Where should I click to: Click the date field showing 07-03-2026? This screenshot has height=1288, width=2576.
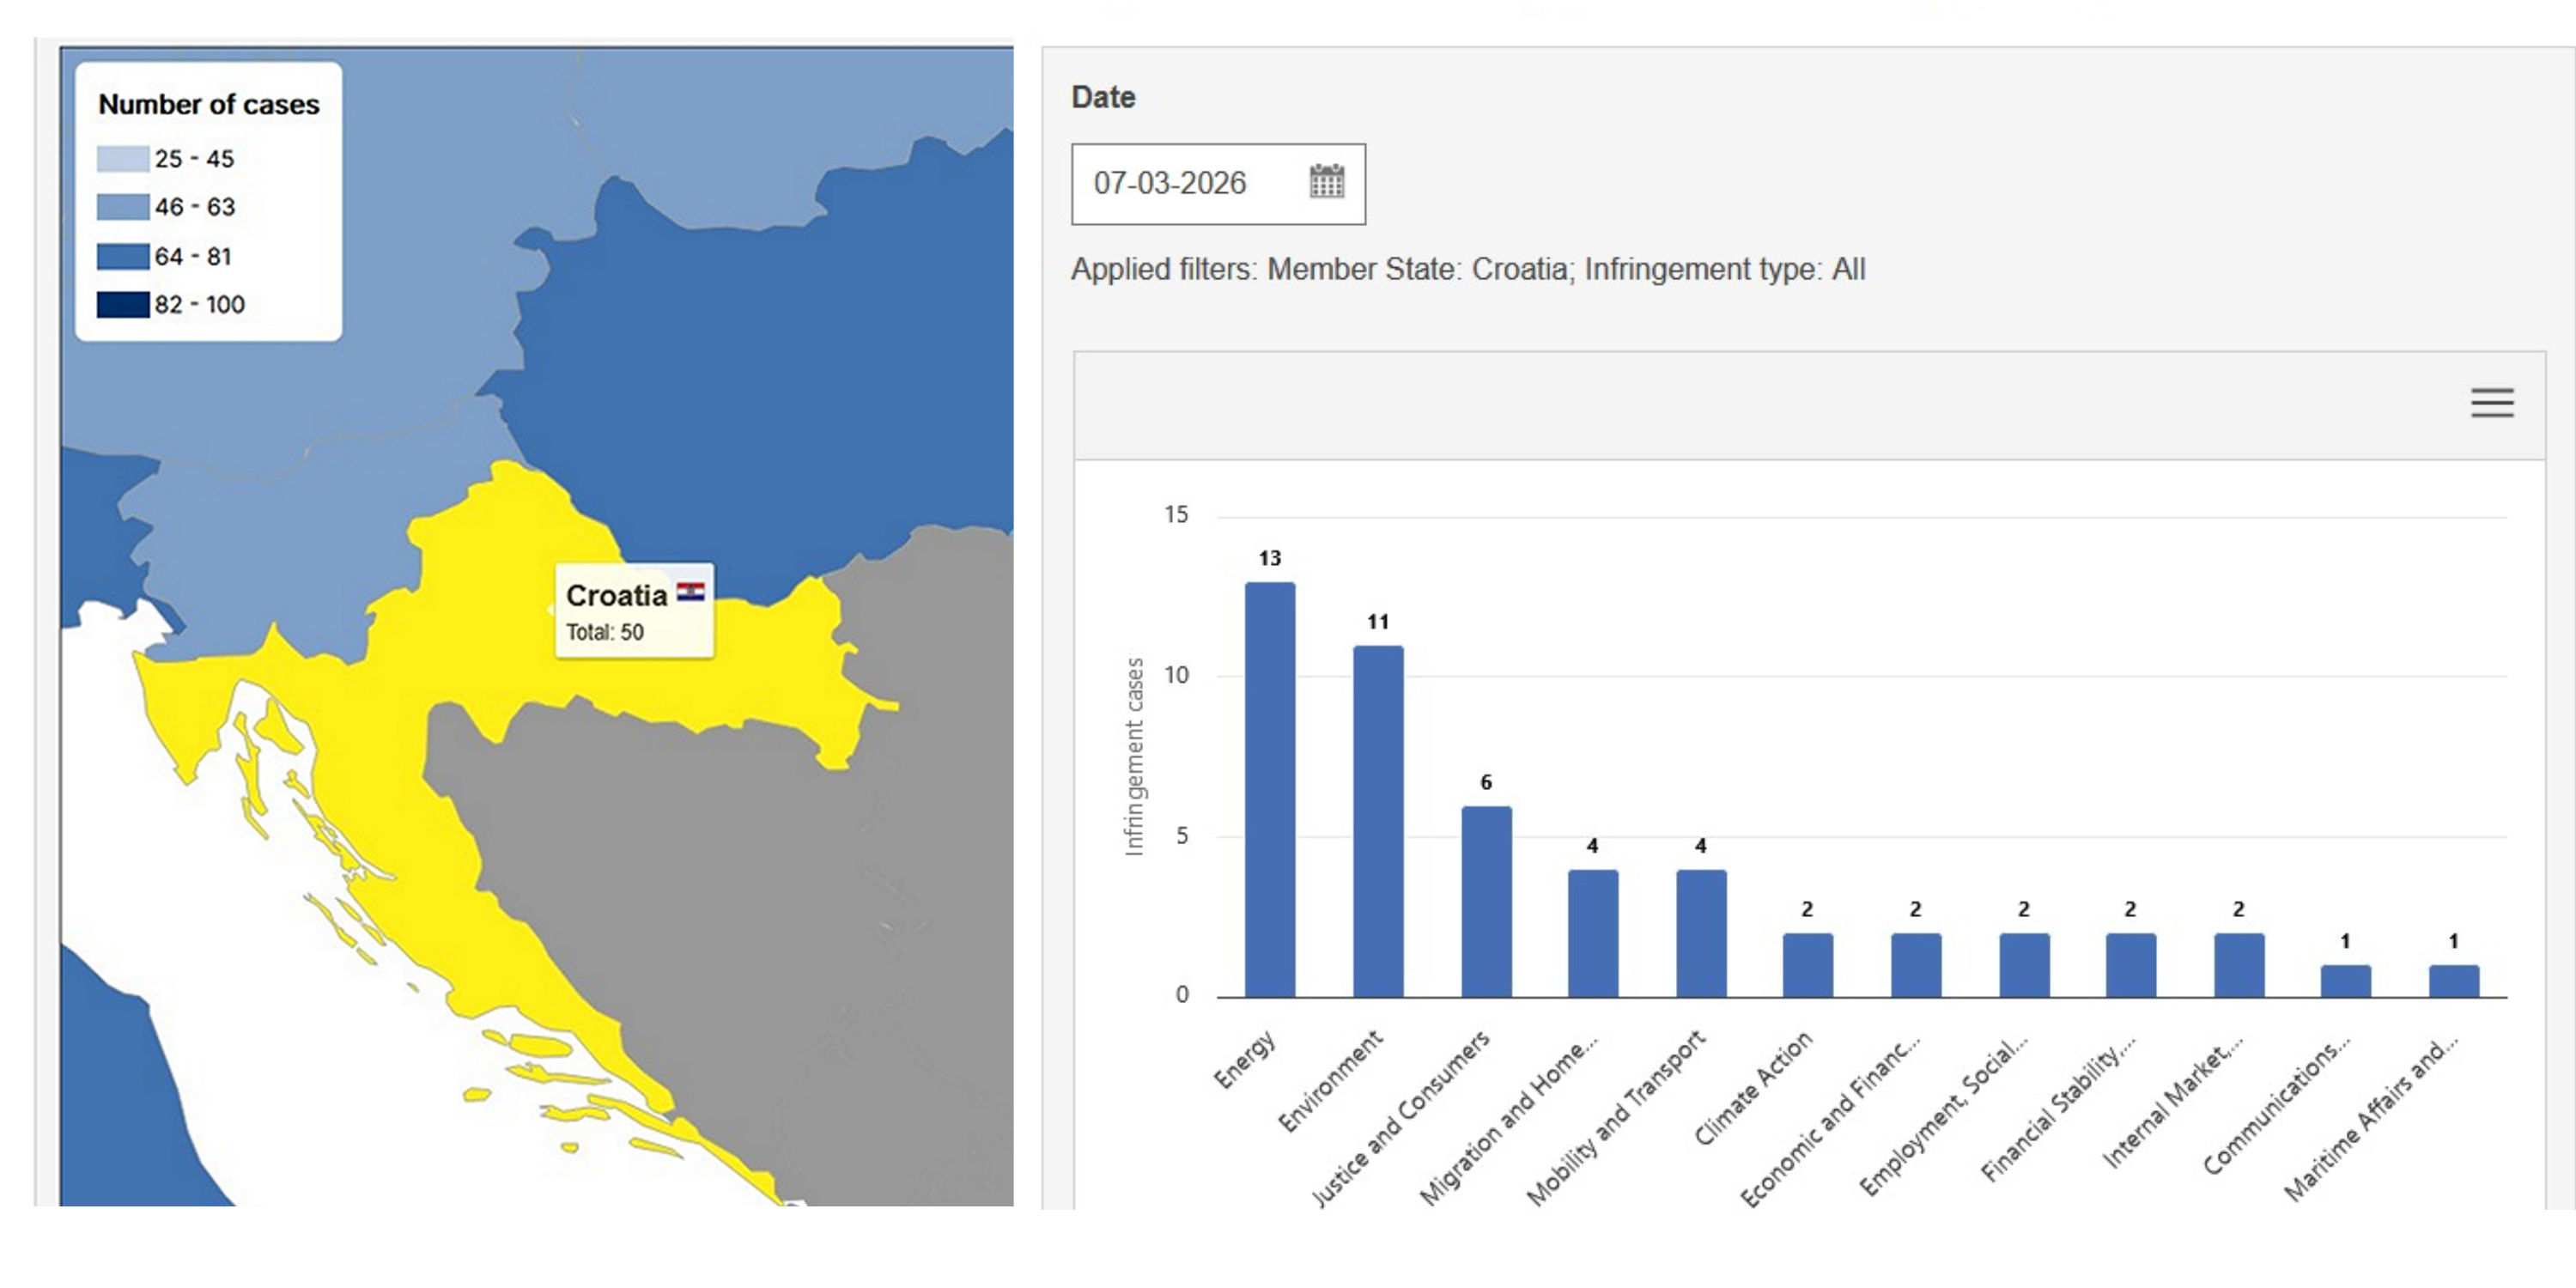1170,184
